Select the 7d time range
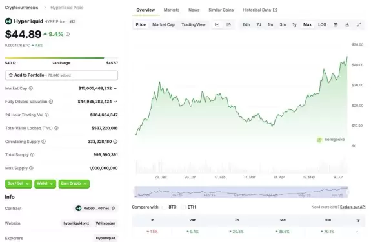Image resolution: width=371 pixels, height=242 pixels. (x=259, y=25)
